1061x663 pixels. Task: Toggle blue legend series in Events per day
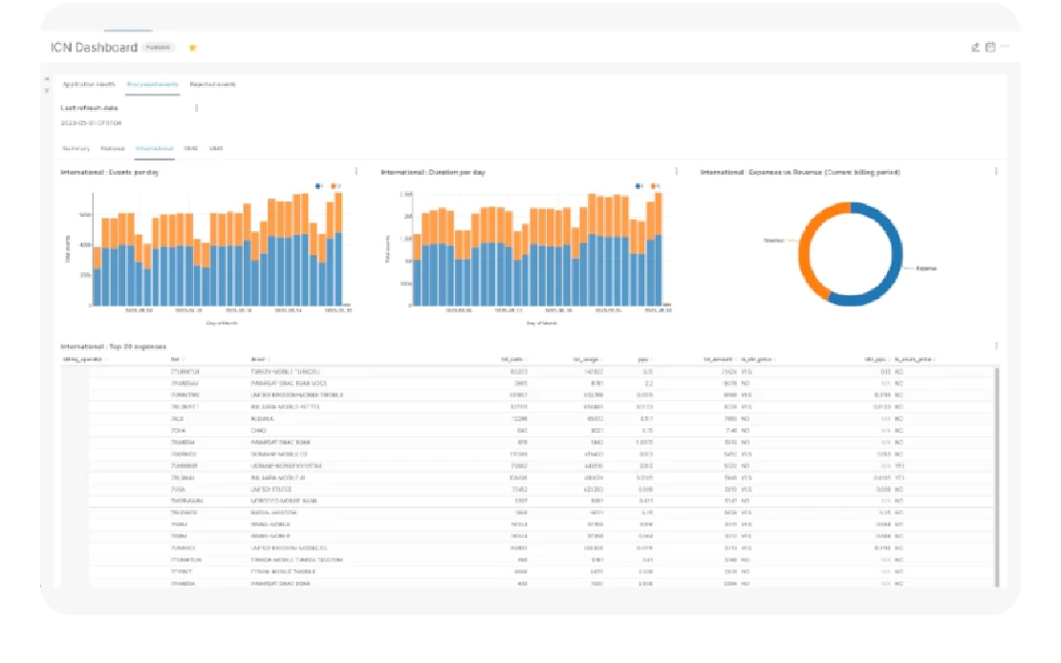point(318,186)
